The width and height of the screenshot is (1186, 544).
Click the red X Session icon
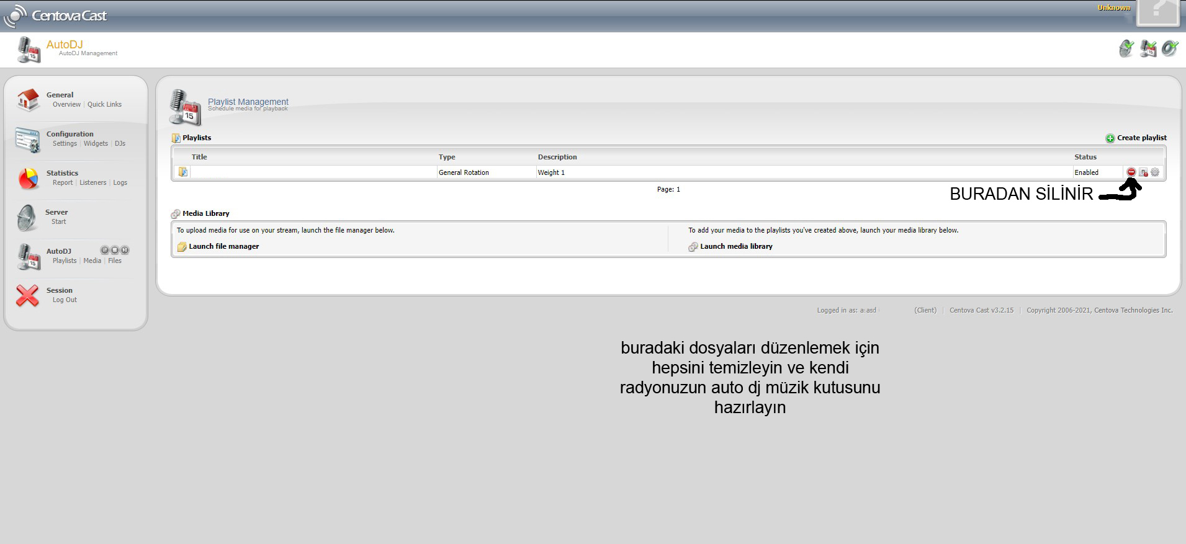click(27, 295)
